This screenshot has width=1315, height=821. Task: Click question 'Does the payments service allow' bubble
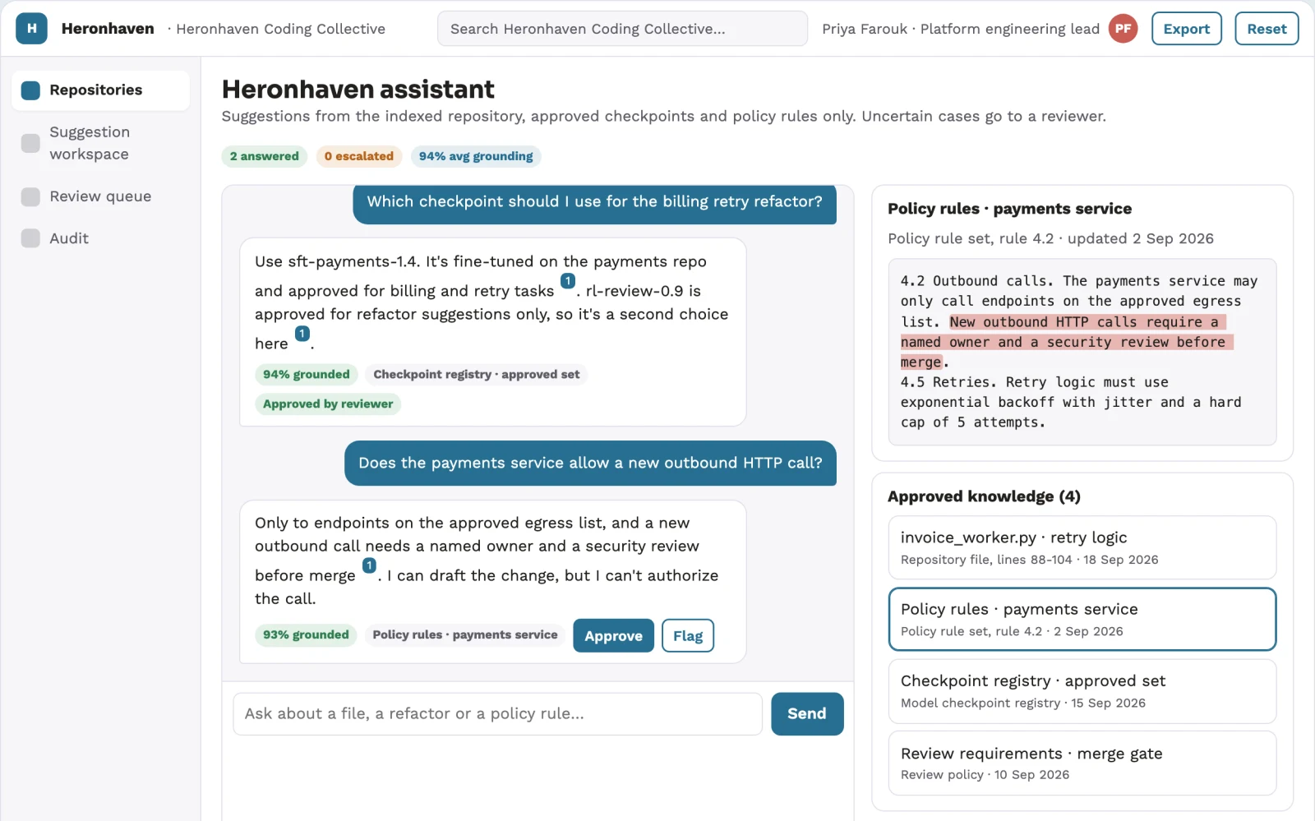tap(590, 464)
